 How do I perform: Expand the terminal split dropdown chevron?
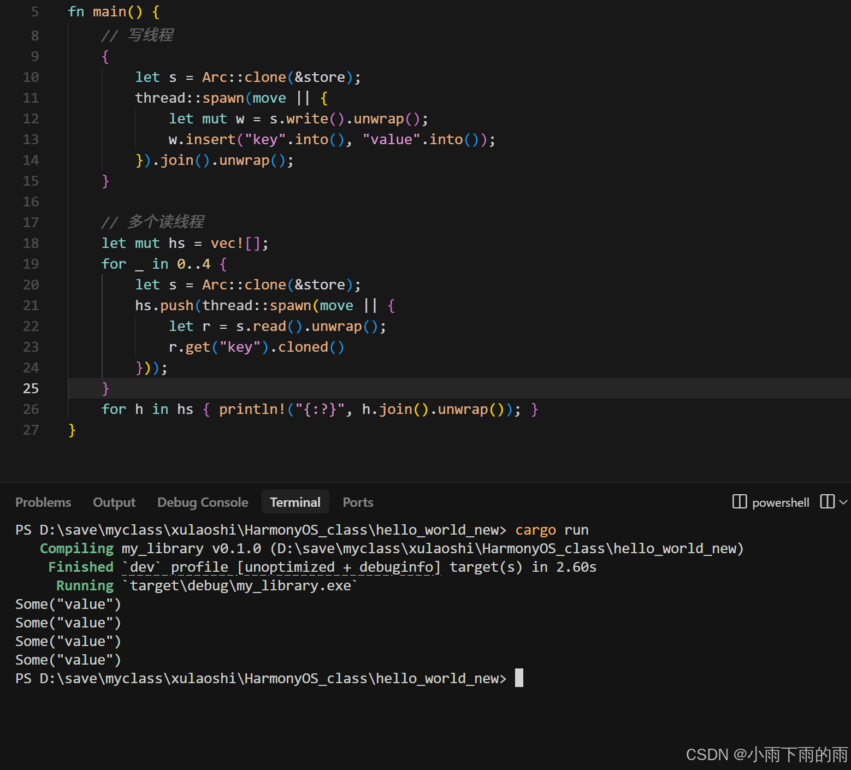843,501
